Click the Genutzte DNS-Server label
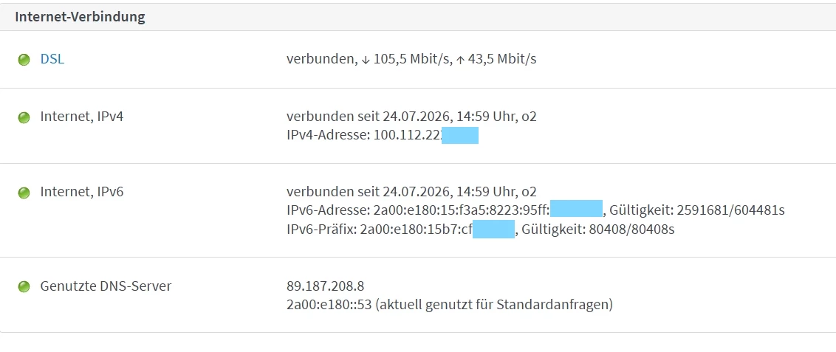The width and height of the screenshot is (836, 352). 106,286
